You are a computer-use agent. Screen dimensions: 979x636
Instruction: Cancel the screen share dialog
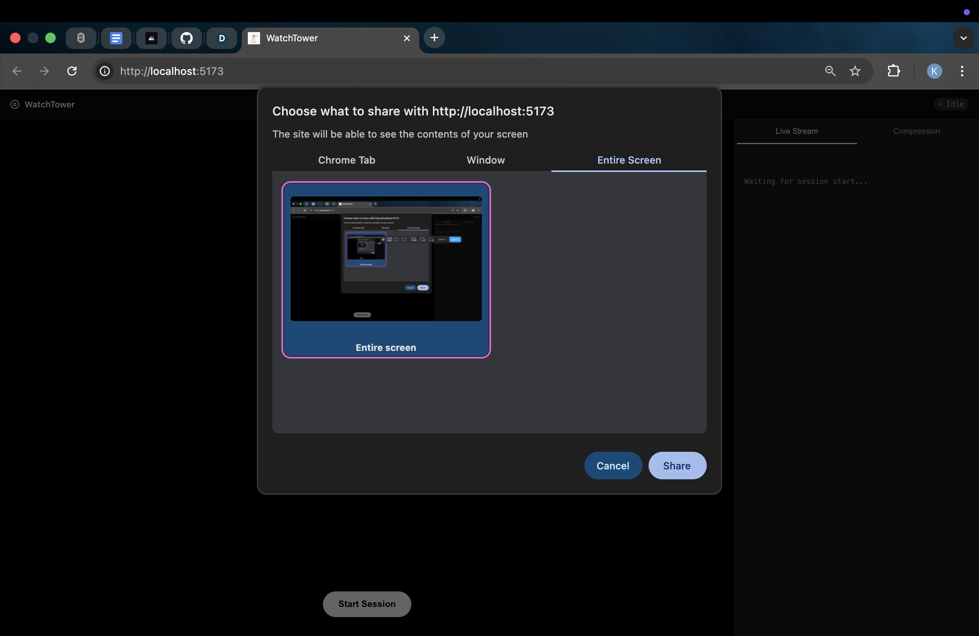coord(613,466)
